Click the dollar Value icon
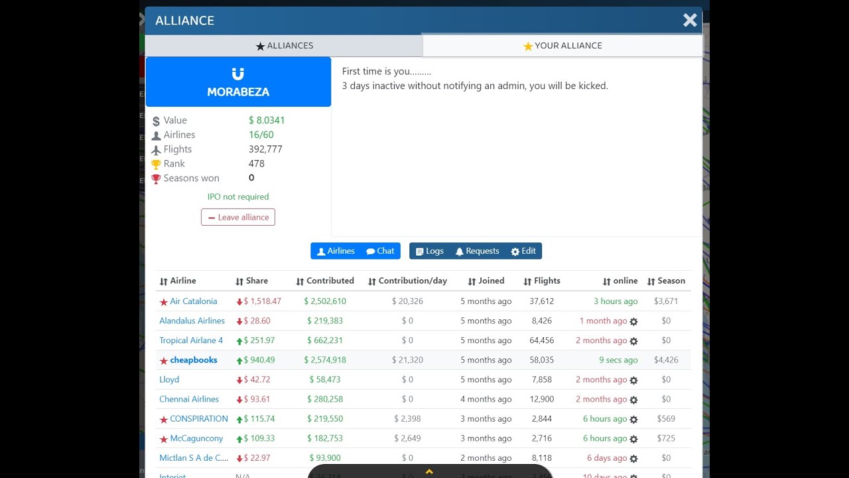The image size is (849, 478). pos(156,121)
